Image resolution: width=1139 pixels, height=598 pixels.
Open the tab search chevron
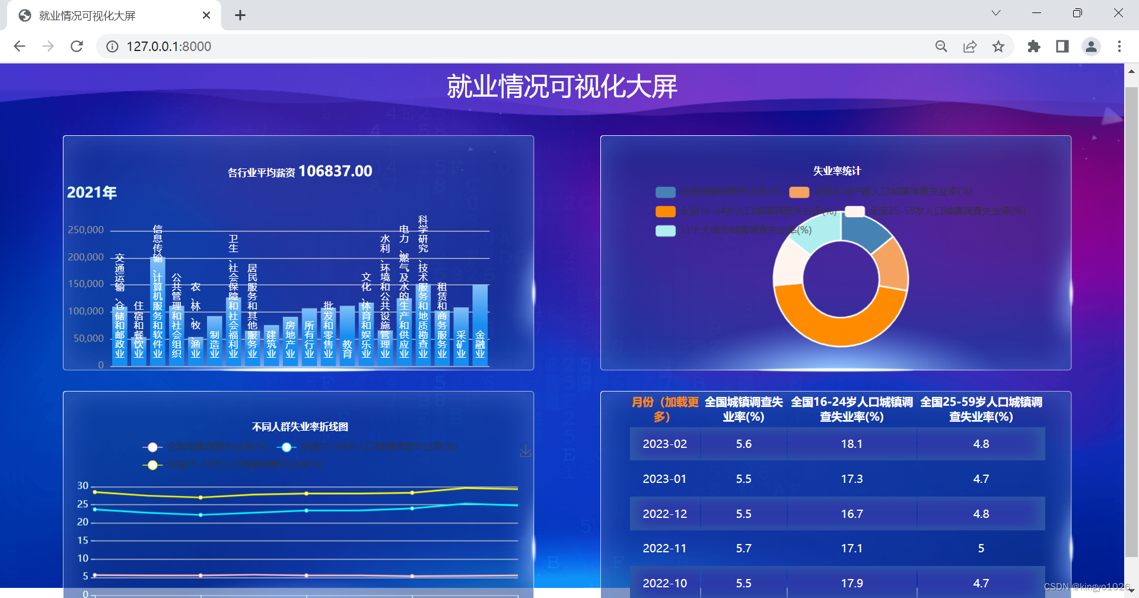[996, 13]
